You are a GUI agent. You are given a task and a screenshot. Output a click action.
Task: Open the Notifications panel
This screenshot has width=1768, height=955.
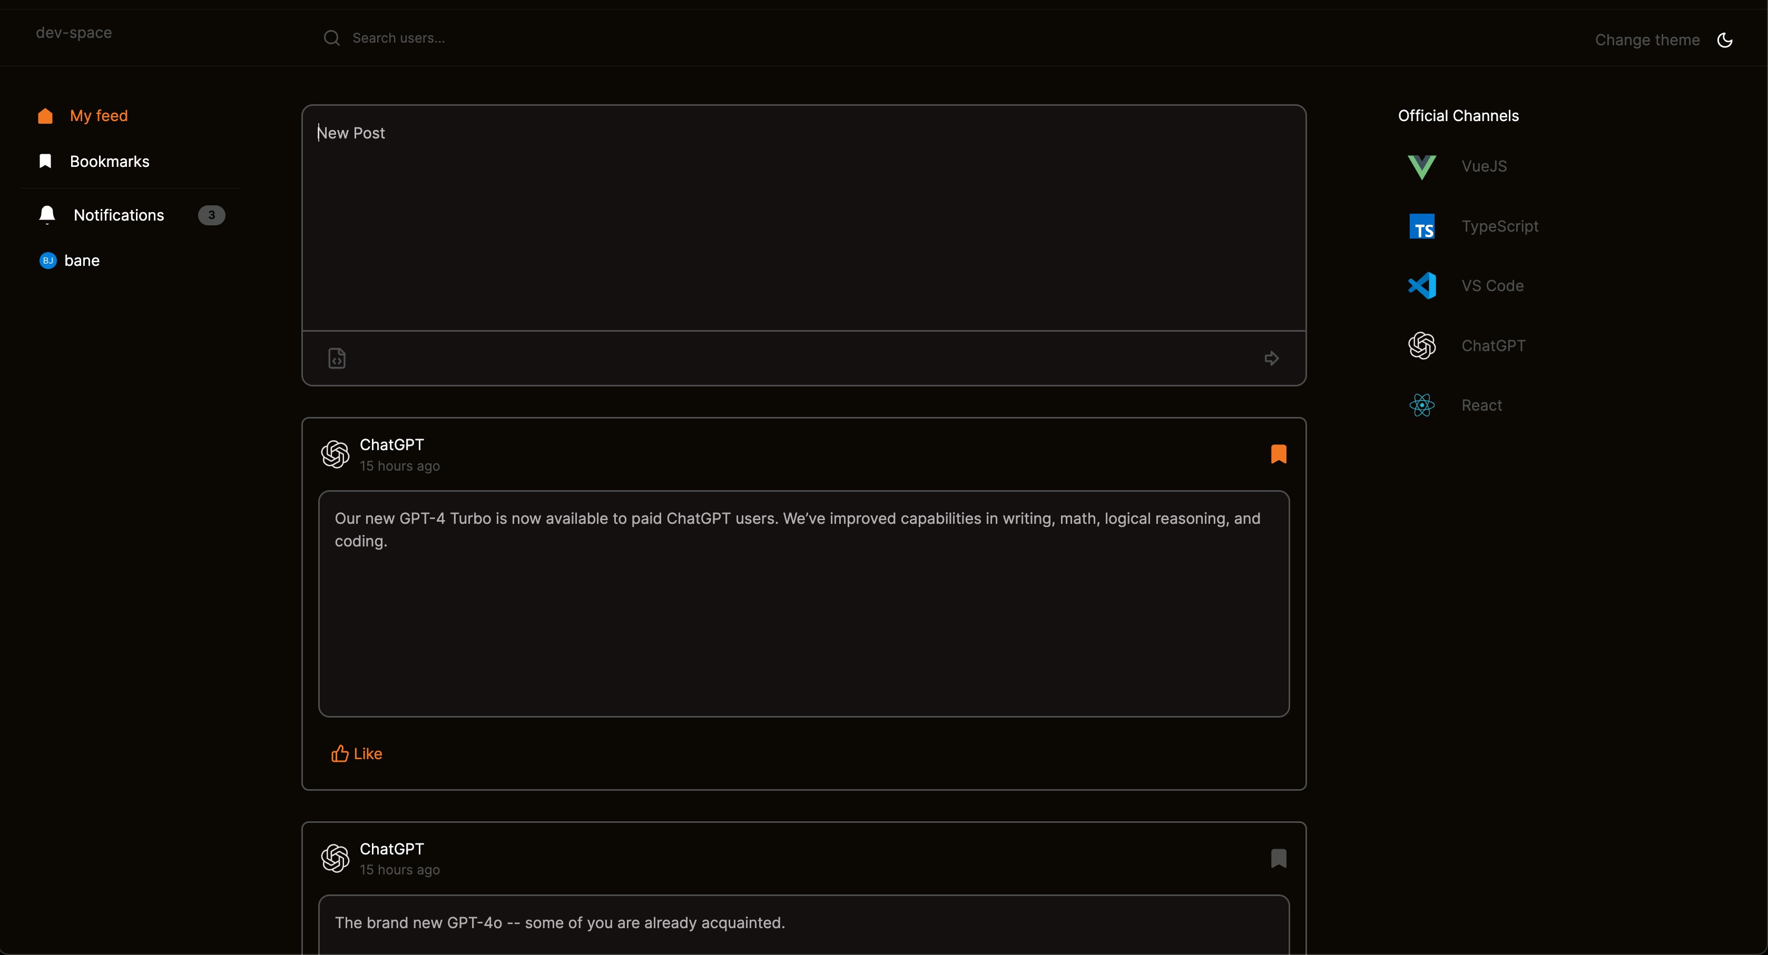click(x=117, y=214)
